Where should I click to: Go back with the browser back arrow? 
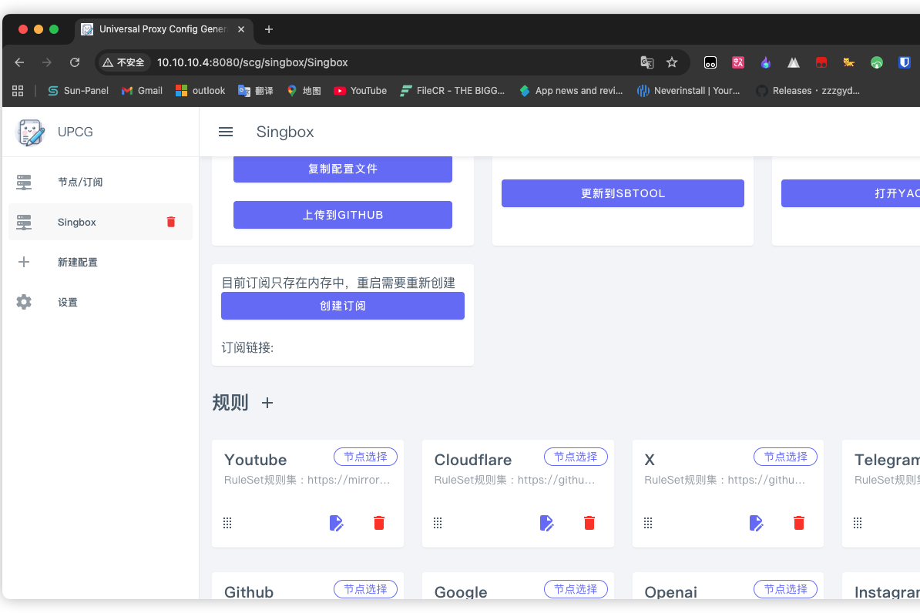coord(19,62)
